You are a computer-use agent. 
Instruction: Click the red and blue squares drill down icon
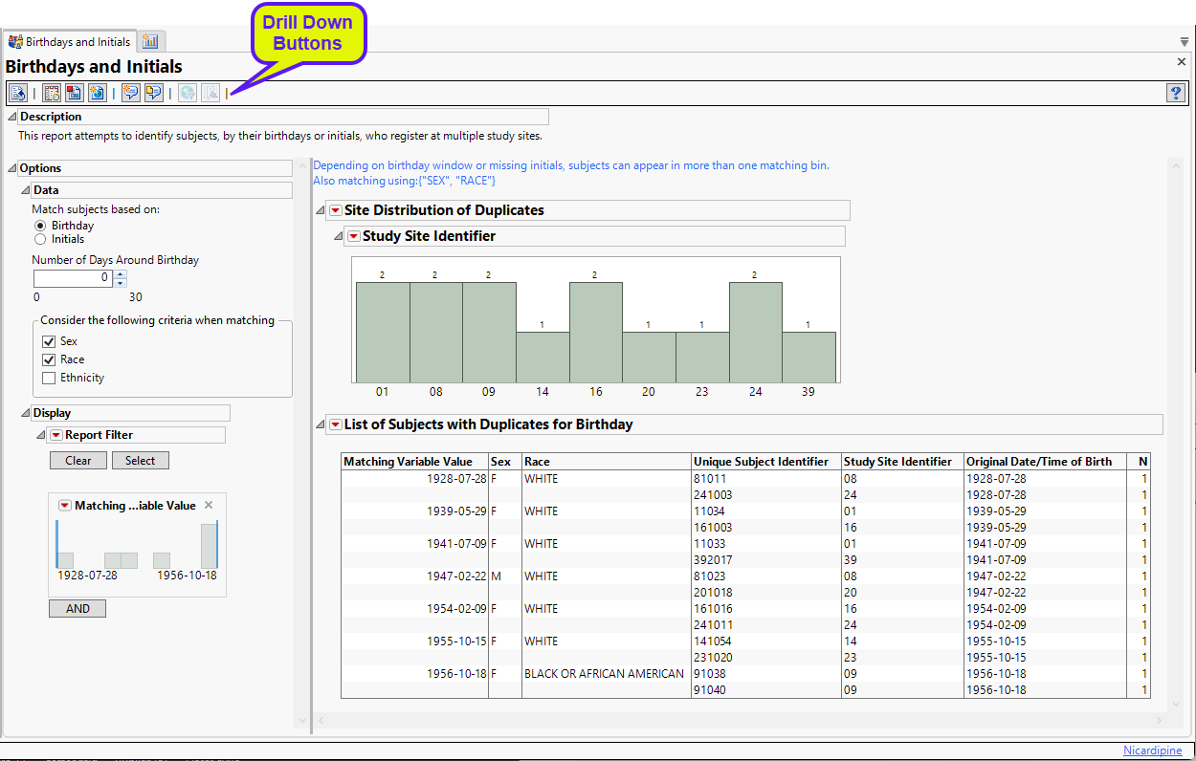click(75, 93)
